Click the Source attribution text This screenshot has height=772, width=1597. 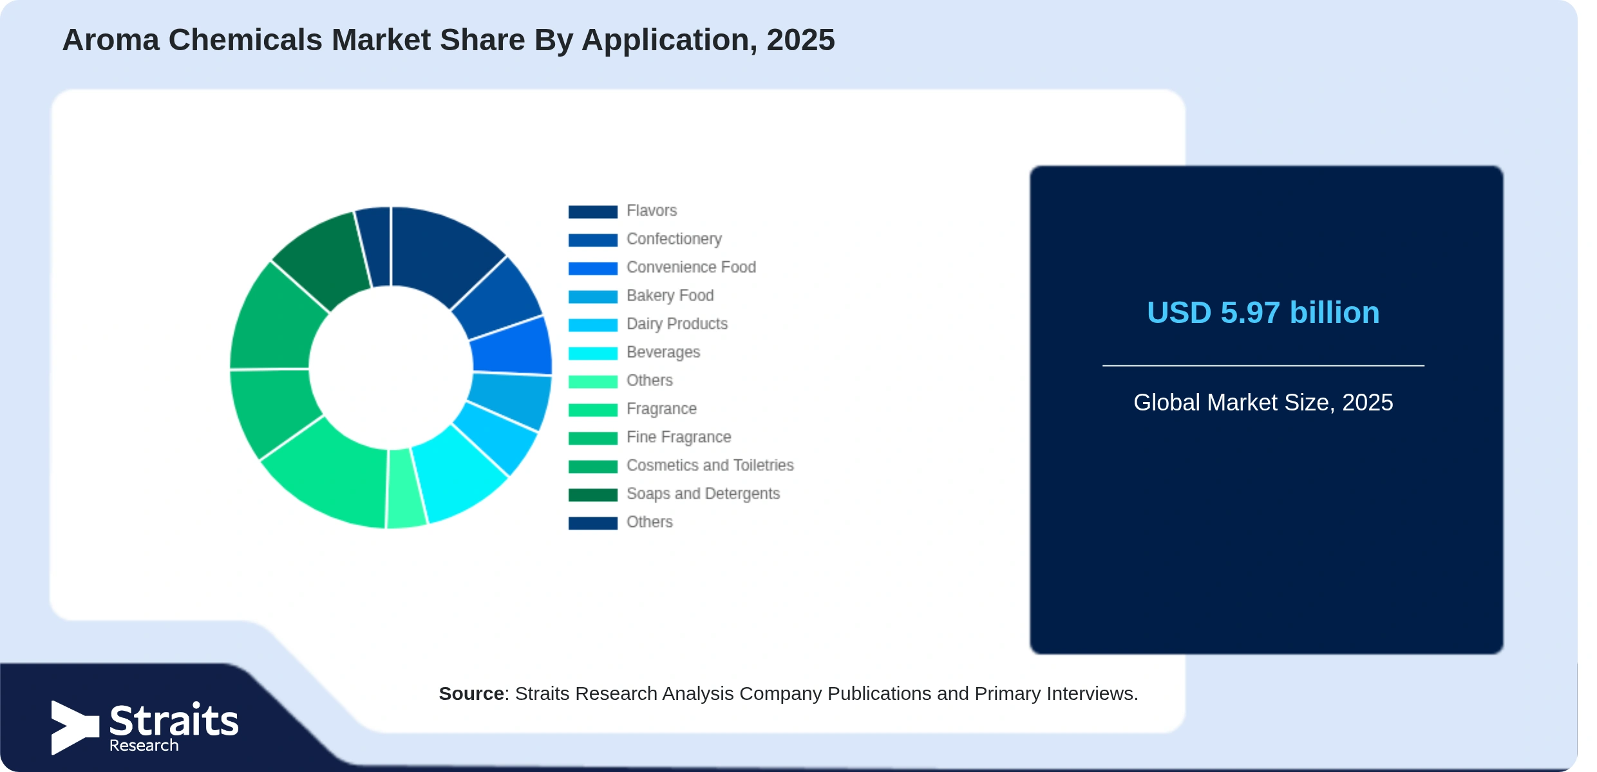tap(788, 694)
